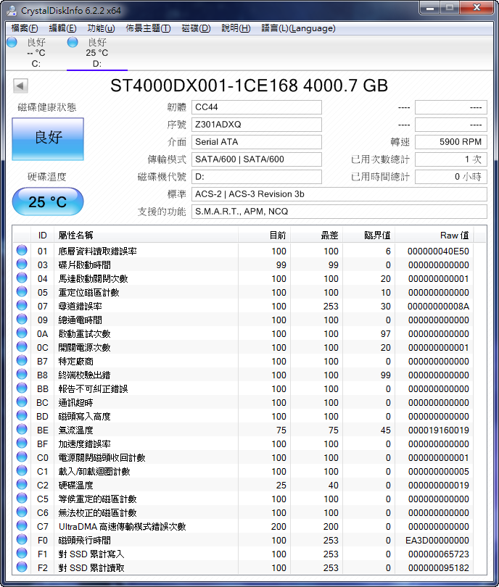Viewport: 499px width, 587px height.
Task: Click status icon for attribute 05 重定位磁區計數
Action: [22, 291]
